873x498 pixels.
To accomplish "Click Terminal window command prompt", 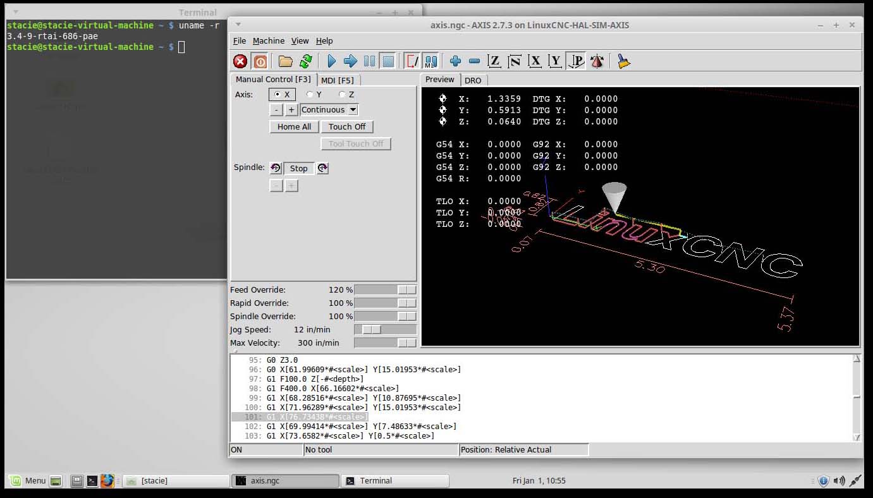I will (181, 47).
